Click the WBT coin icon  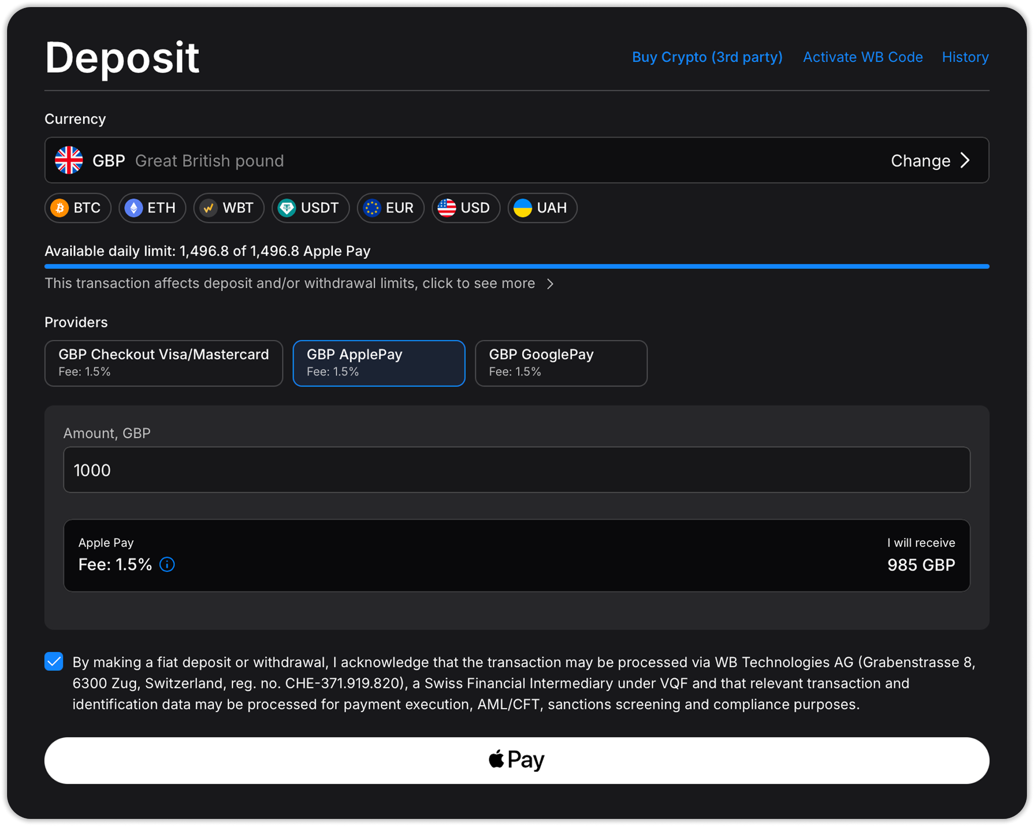209,208
